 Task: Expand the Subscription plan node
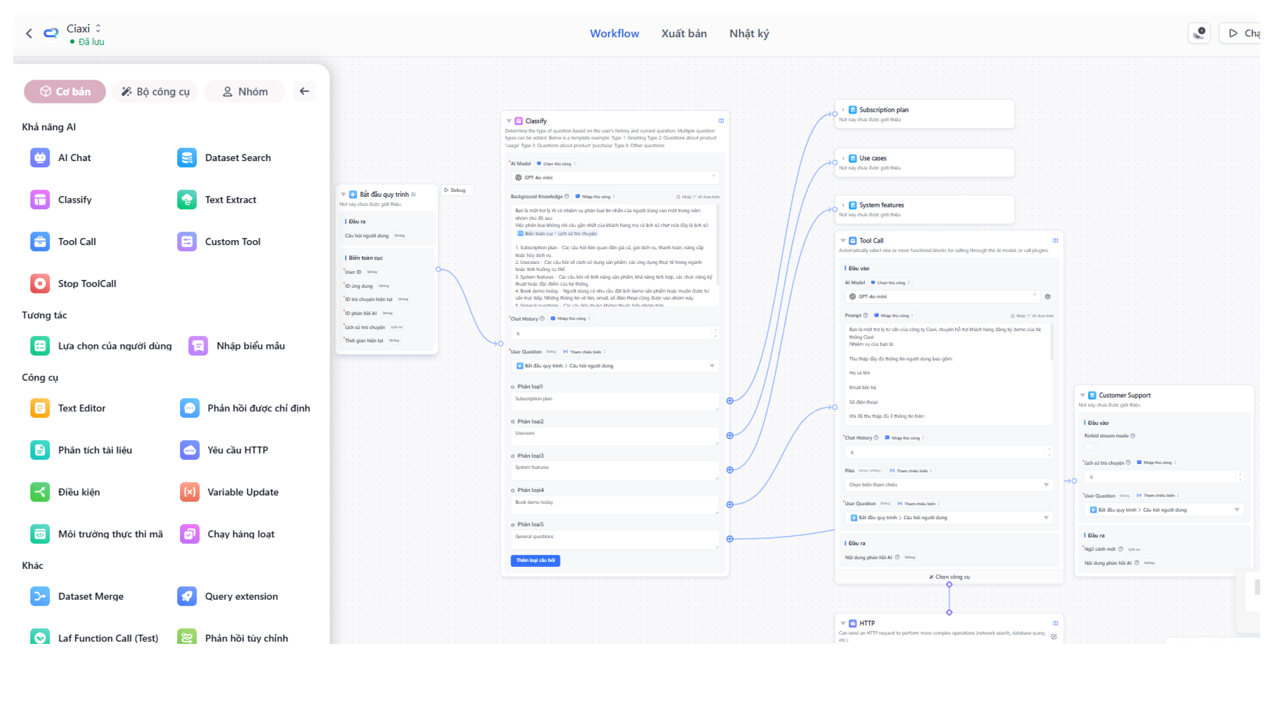[843, 110]
